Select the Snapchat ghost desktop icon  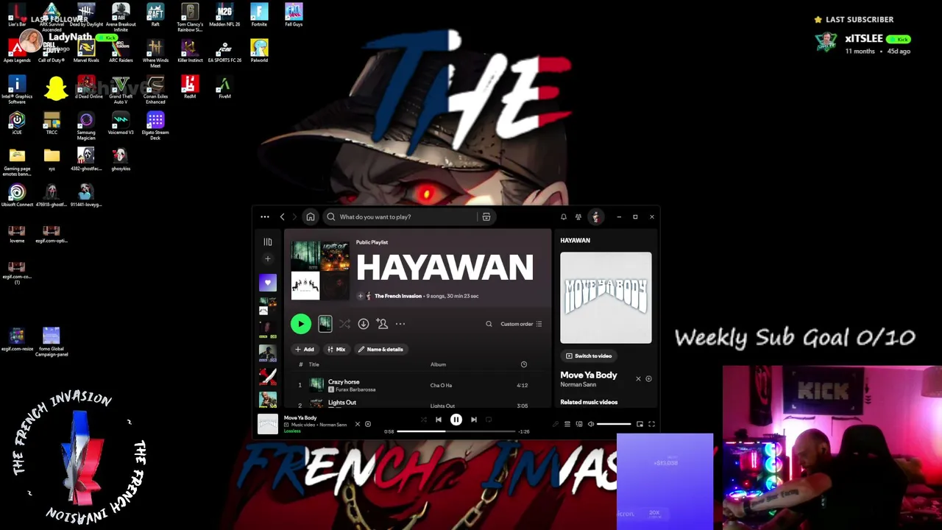click(x=56, y=88)
